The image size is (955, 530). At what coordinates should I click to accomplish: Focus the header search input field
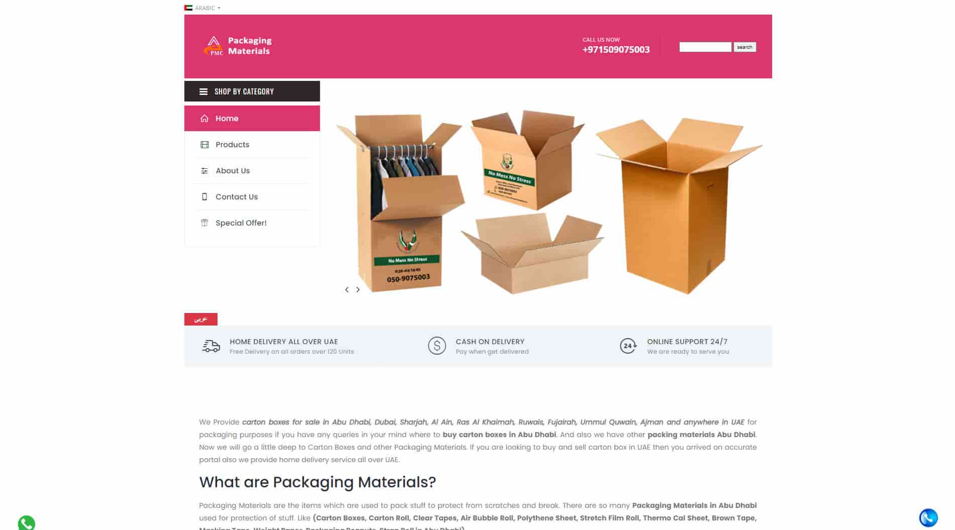pos(705,47)
